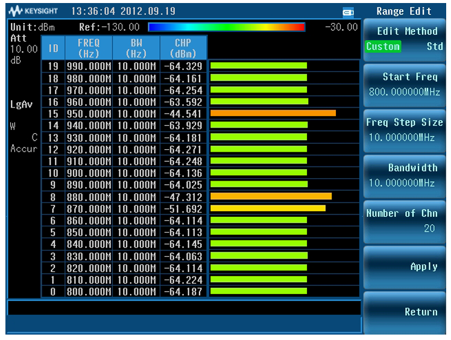Click the BW (Hz) column header
This screenshot has width=451, height=340.
pyautogui.click(x=136, y=48)
